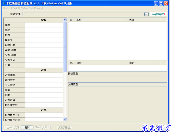Minimize the key viewer window

[x=156, y=3]
